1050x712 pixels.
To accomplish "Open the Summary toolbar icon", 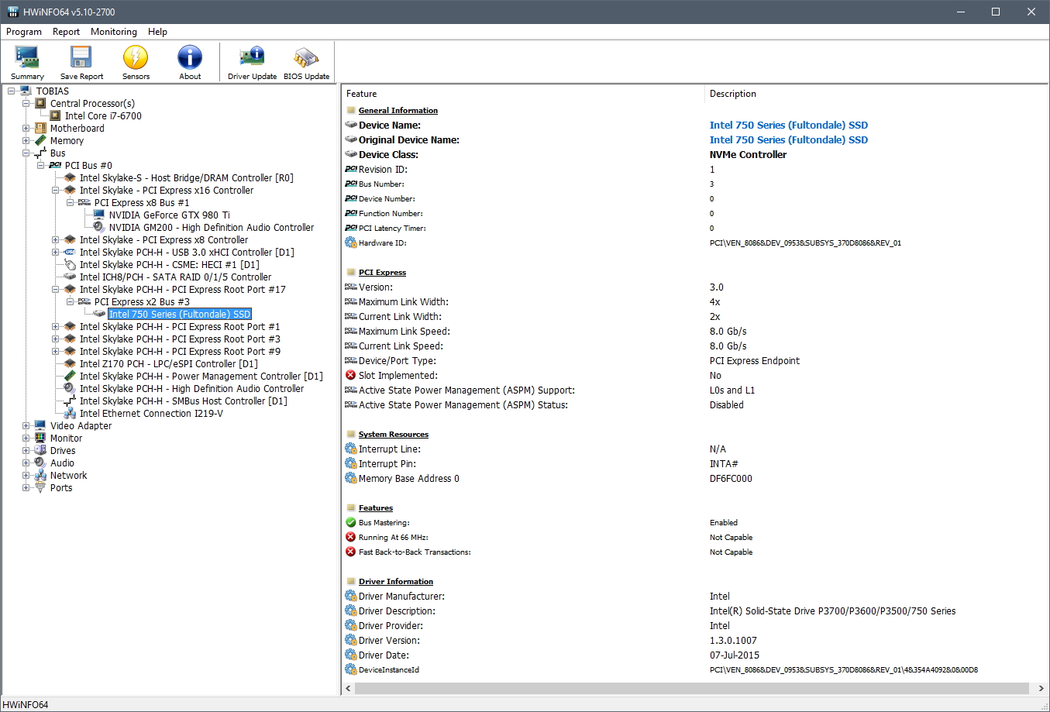I will pos(27,63).
